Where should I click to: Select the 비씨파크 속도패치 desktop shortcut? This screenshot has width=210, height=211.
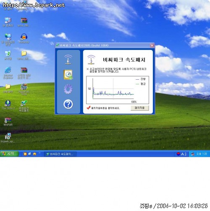pyautogui.click(x=24, y=106)
